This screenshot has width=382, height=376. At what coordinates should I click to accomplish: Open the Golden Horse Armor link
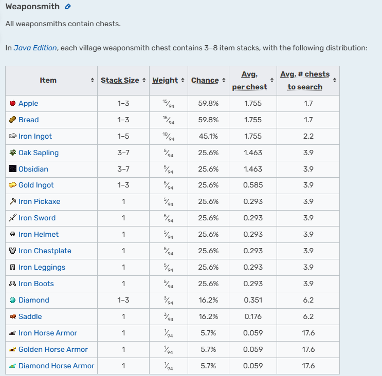coord(53,349)
